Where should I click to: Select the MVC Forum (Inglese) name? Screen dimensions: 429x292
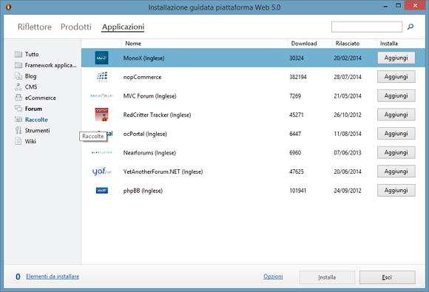(x=150, y=96)
